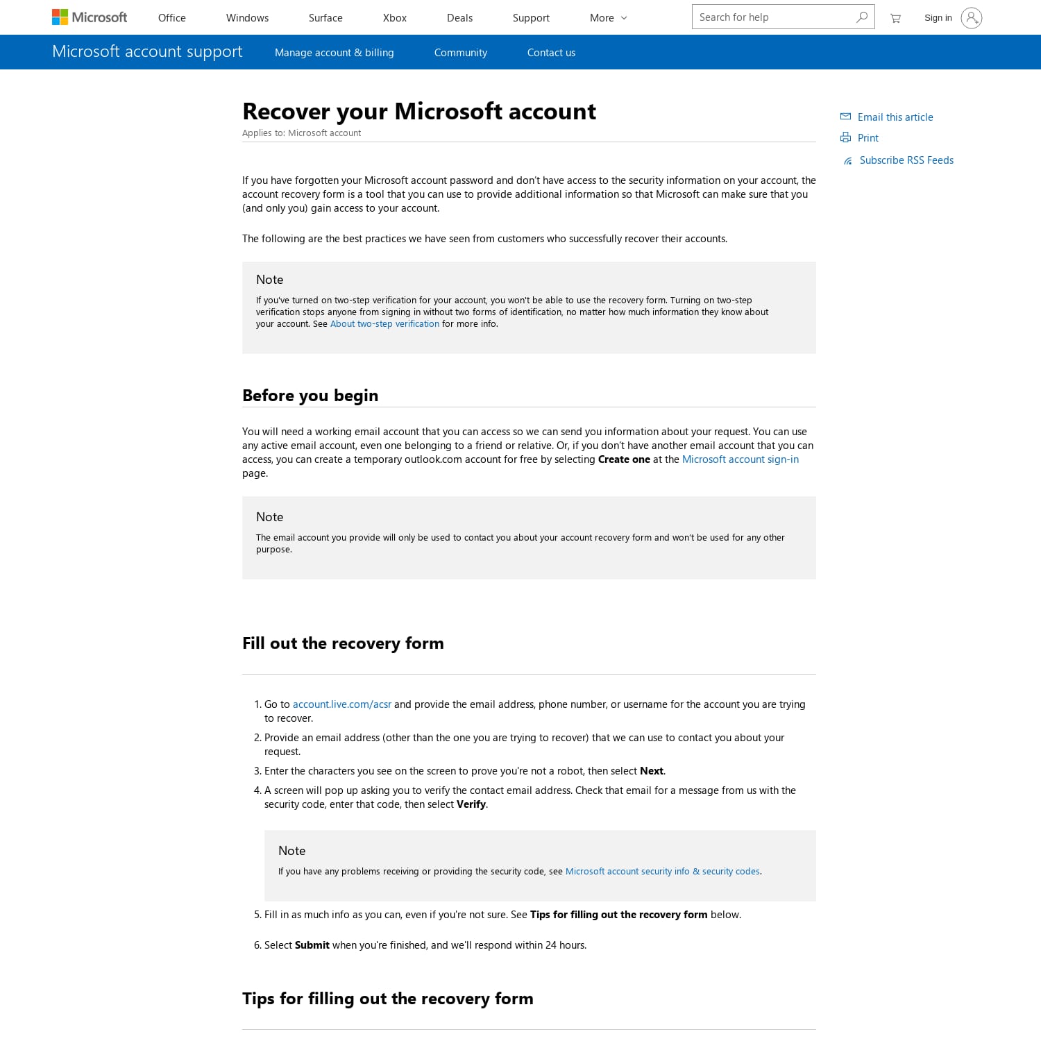Click the Fill out the recovery form heading
This screenshot has height=1041, width=1041.
pyautogui.click(x=343, y=643)
